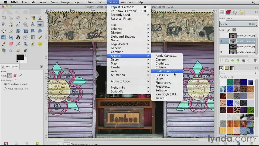Open the Colors menu
The height and width of the screenshot is (146, 259).
coord(89,2)
